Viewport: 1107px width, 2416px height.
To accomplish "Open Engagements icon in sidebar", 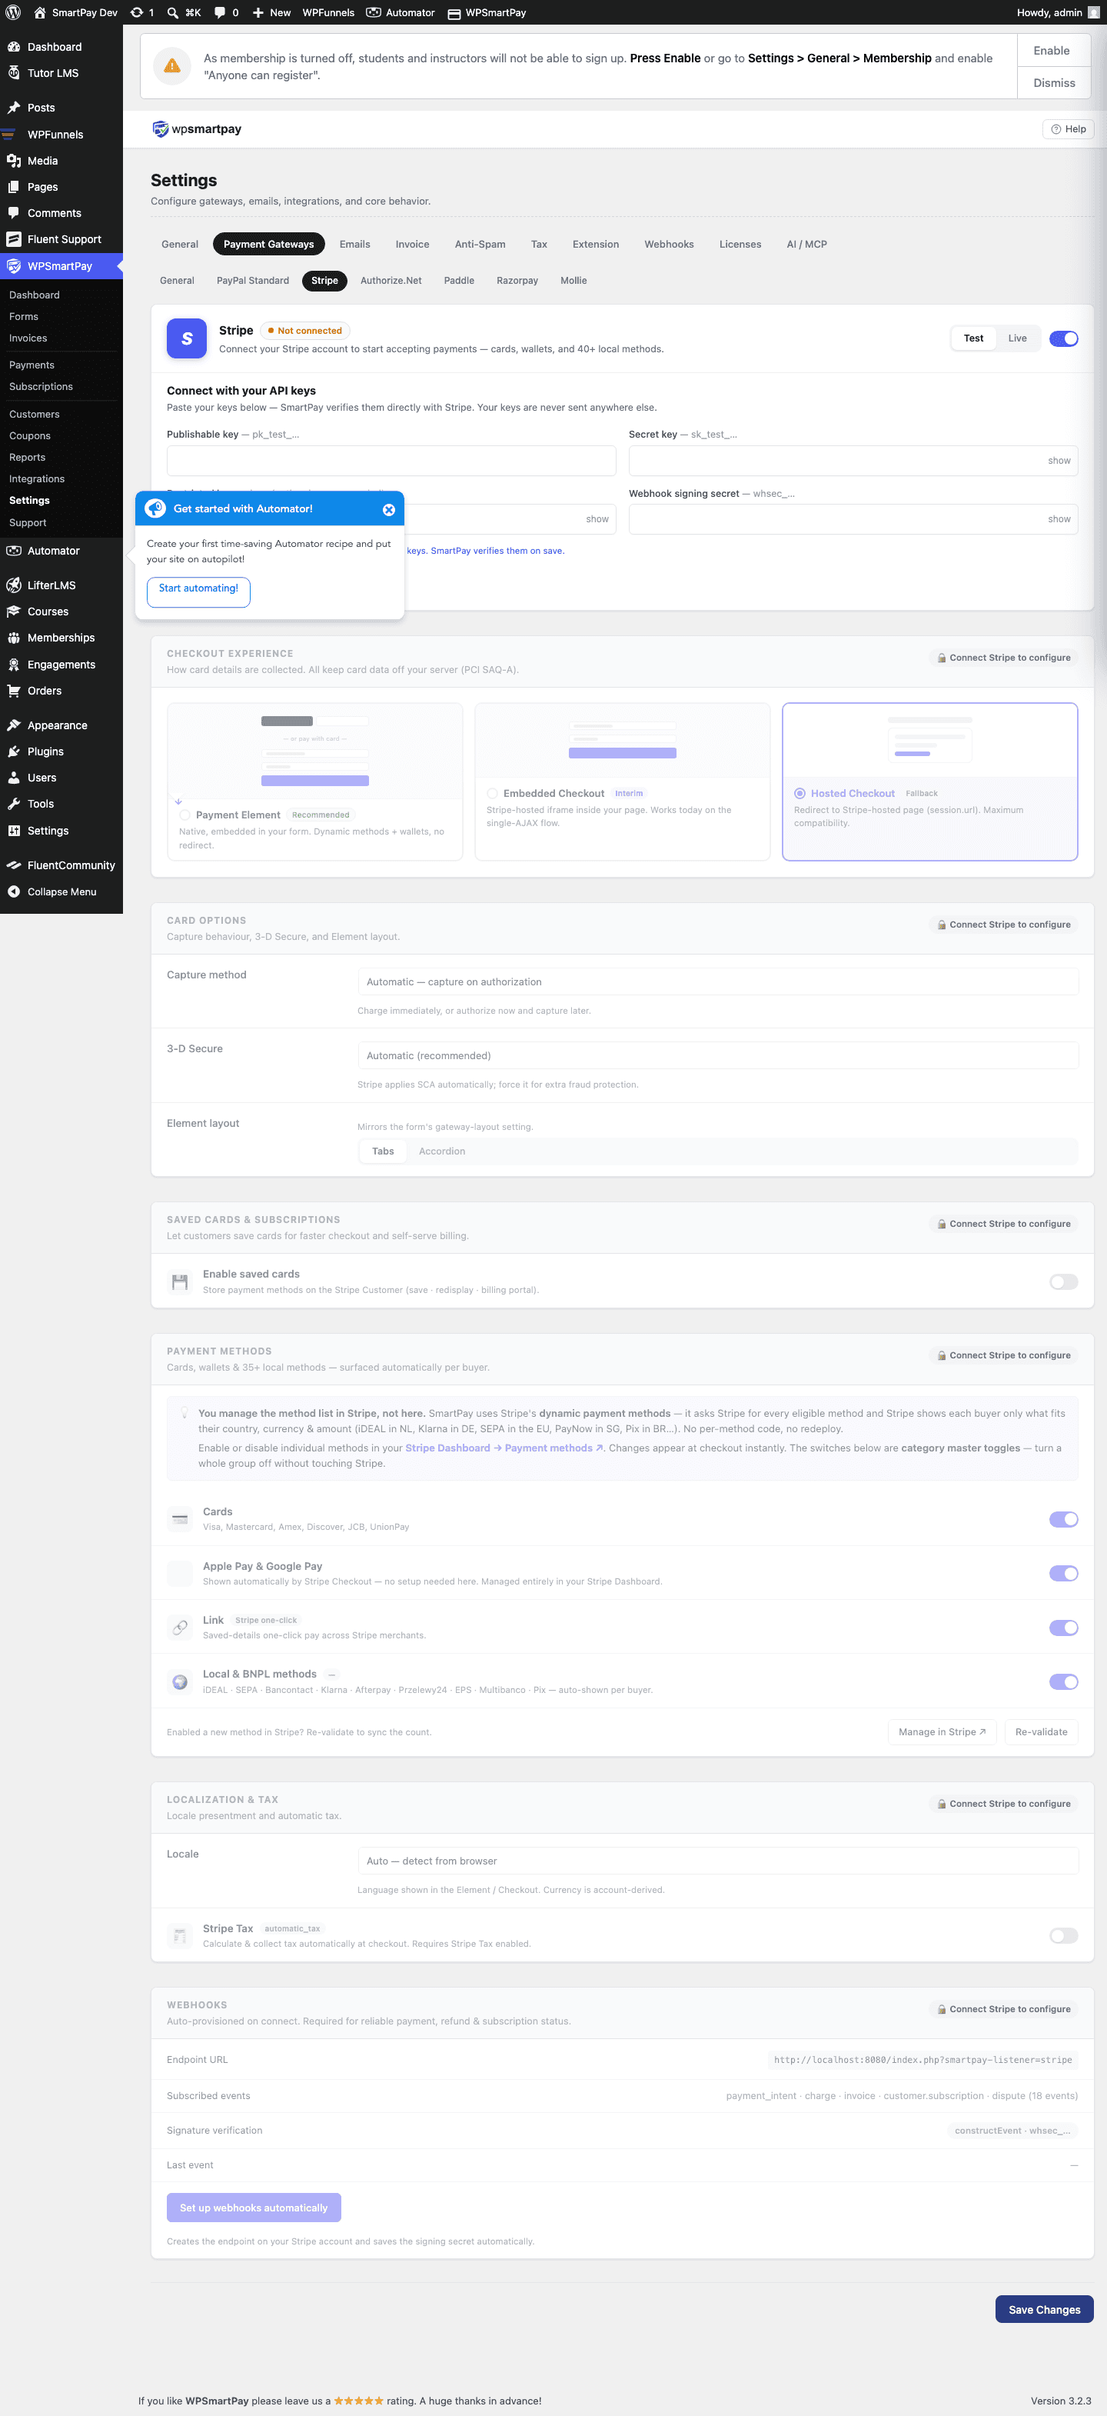I will point(14,664).
